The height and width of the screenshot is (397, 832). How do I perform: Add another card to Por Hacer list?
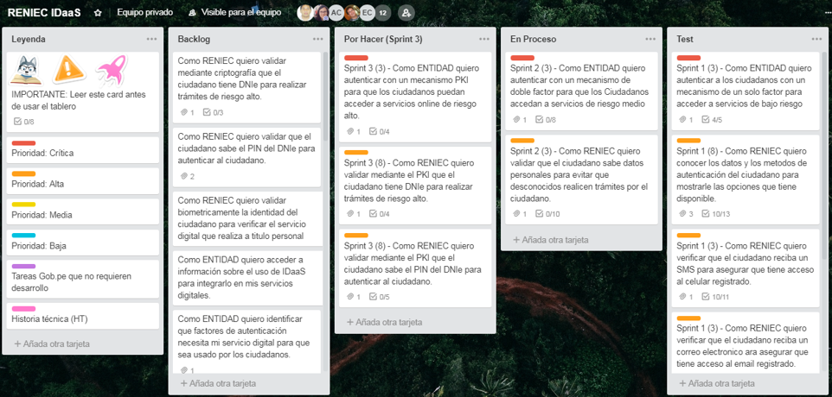(384, 322)
